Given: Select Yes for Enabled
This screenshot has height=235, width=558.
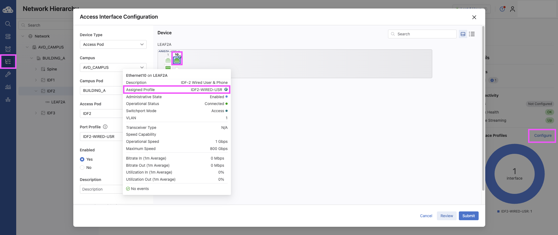Looking at the screenshot, I should (x=82, y=159).
